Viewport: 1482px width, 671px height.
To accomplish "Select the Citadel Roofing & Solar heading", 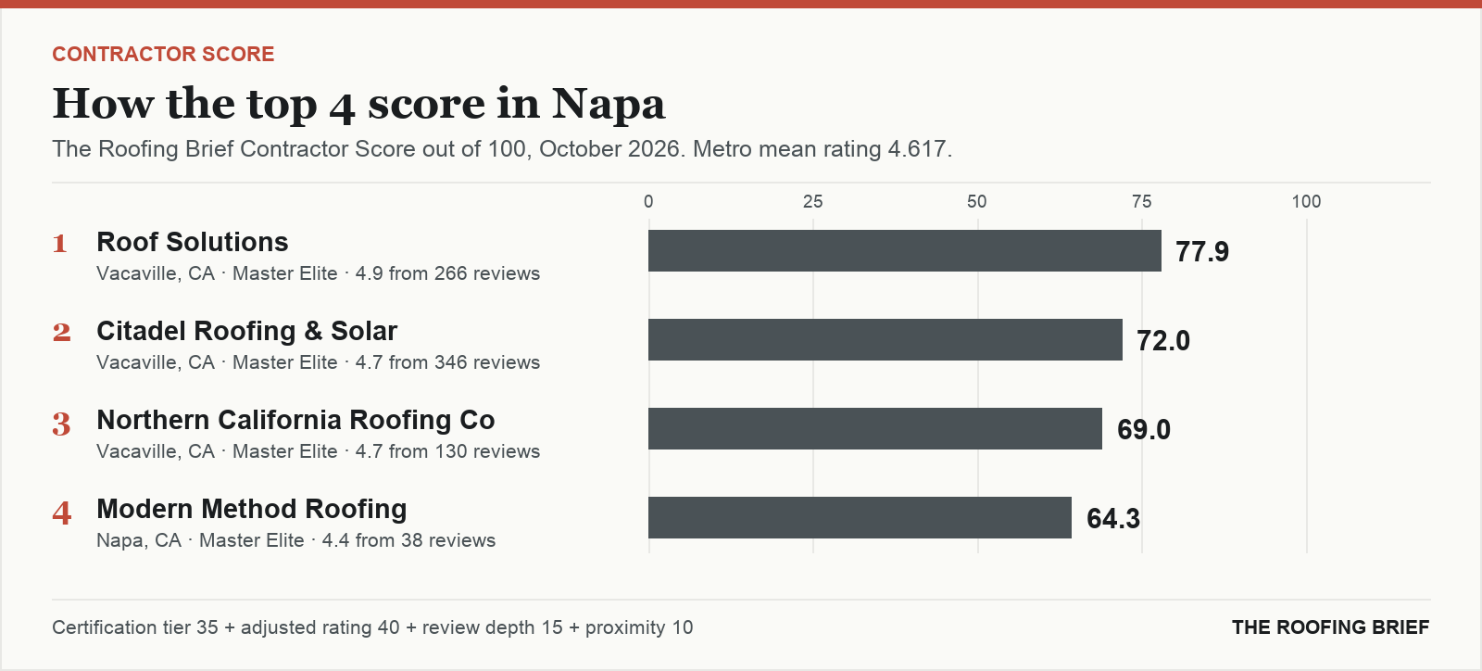I will click(246, 331).
